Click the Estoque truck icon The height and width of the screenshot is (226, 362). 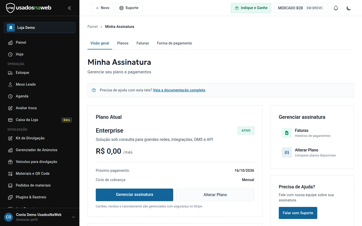click(x=10, y=73)
